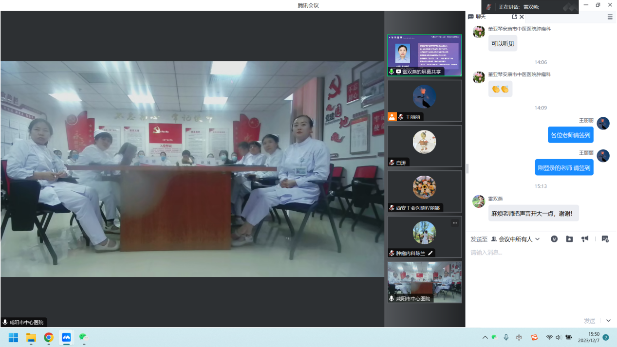
Task: Expand the 会议中所有人 recipient dropdown
Action: pyautogui.click(x=516, y=239)
